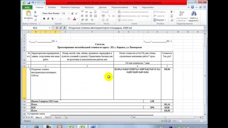This screenshot has width=228, height=128.
Task: Toggle italic formatting (К)
Action: tap(48, 19)
